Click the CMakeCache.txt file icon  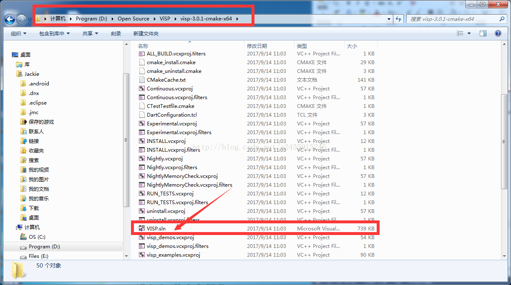[142, 80]
